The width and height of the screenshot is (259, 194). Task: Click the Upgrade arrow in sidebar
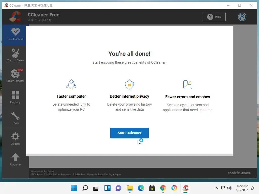(15, 159)
